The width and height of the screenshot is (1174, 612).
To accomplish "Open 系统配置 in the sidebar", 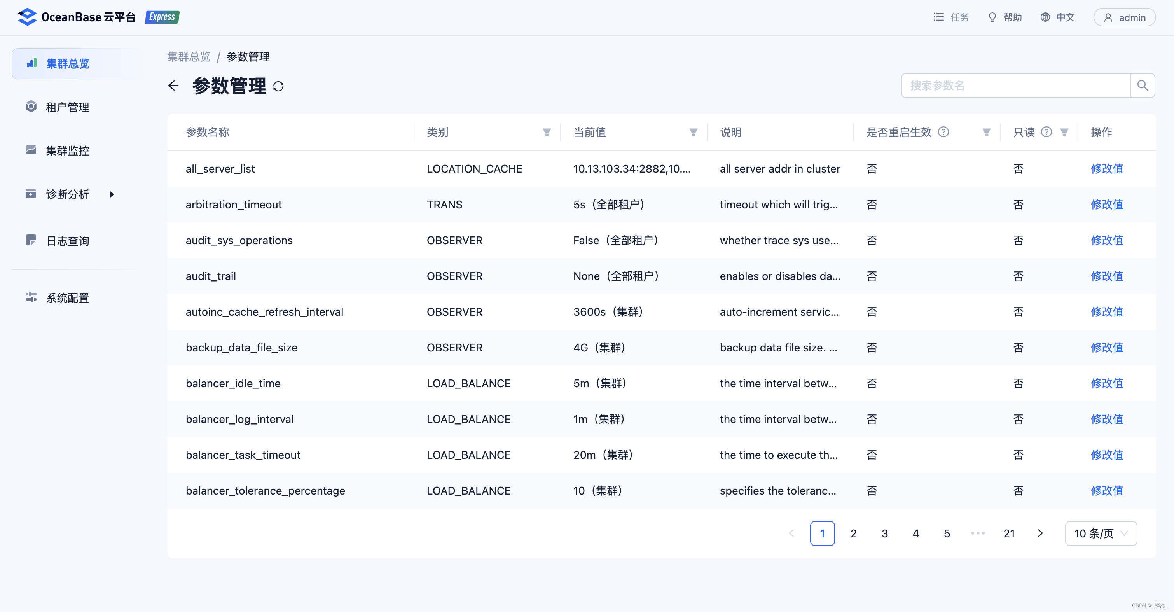I will (x=68, y=297).
